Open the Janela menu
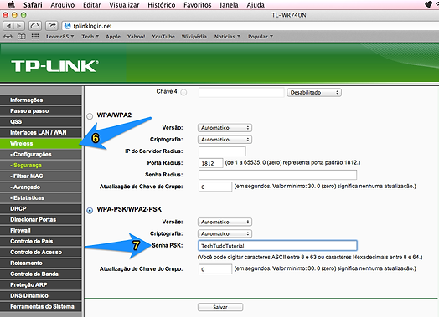Image resolution: width=439 pixels, height=317 pixels. [229, 5]
